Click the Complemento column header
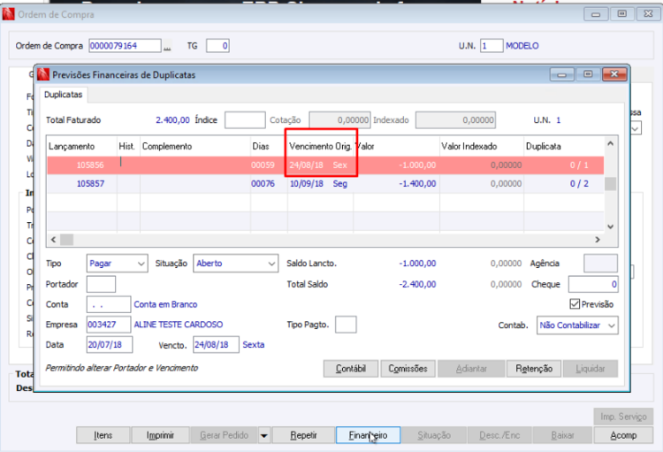Image resolution: width=663 pixels, height=452 pixels. (195, 147)
